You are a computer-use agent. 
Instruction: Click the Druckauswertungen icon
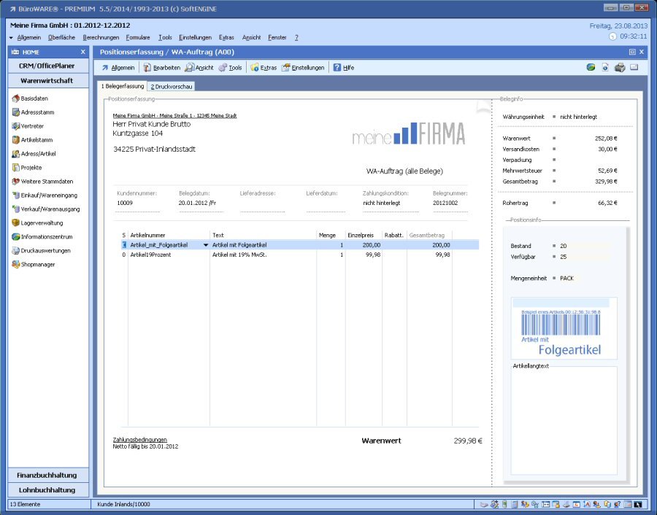click(x=16, y=250)
